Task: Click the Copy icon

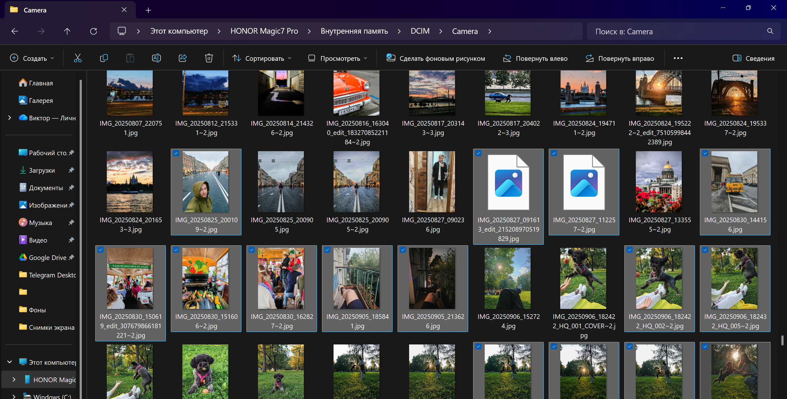Action: pyautogui.click(x=104, y=58)
